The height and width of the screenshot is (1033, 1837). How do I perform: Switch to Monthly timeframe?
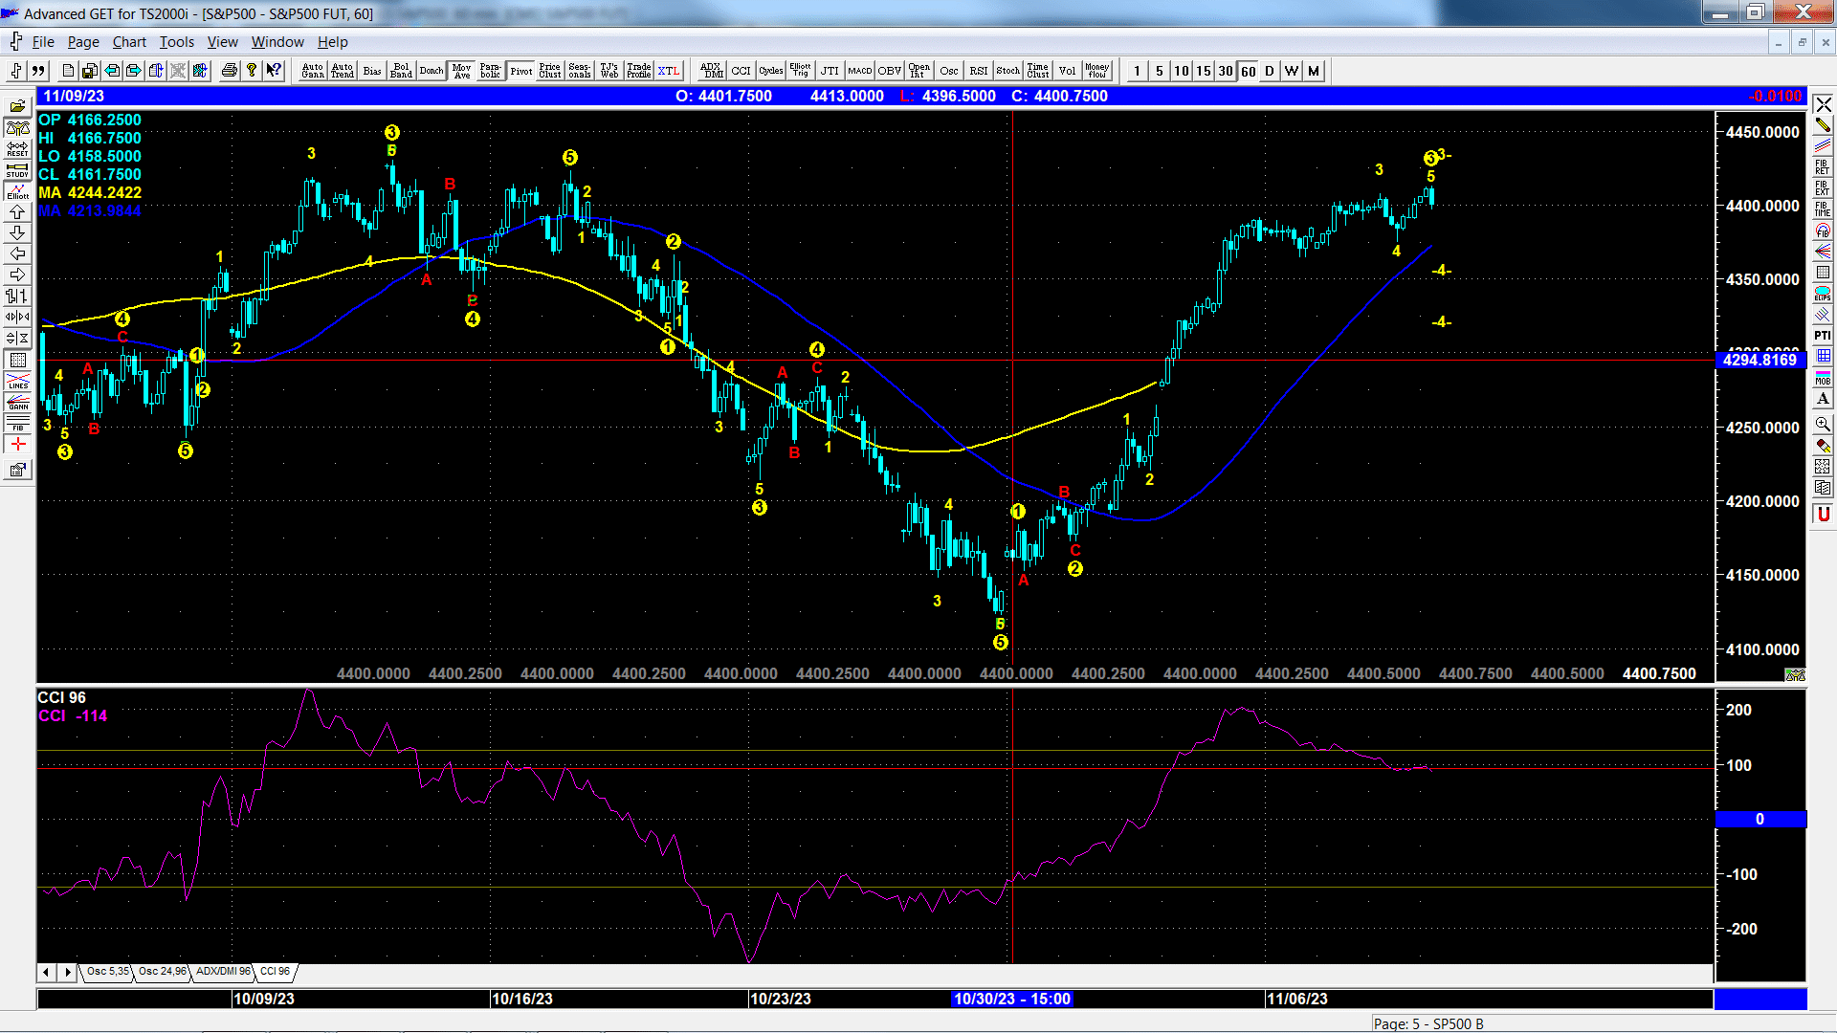[x=1314, y=71]
